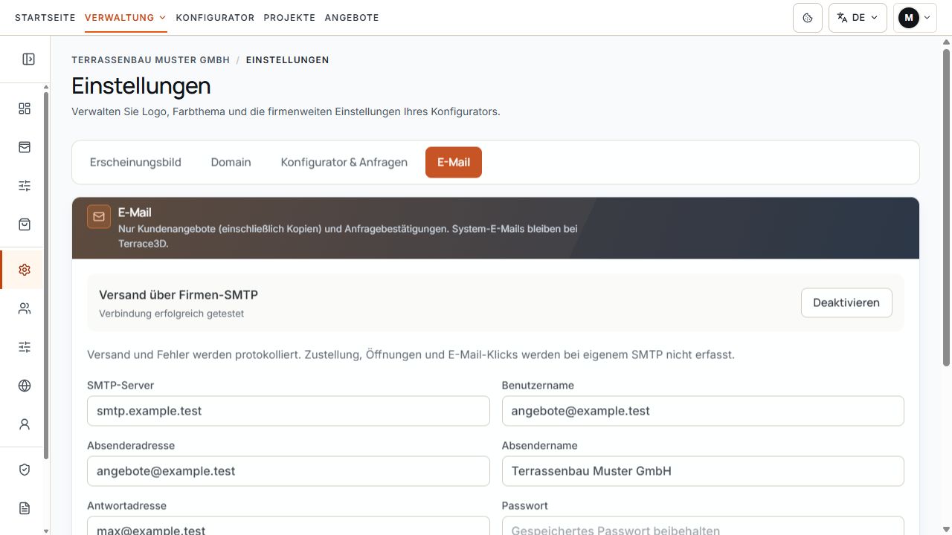The height and width of the screenshot is (535, 952).
Task: Switch to the Domain tab
Action: coord(231,163)
